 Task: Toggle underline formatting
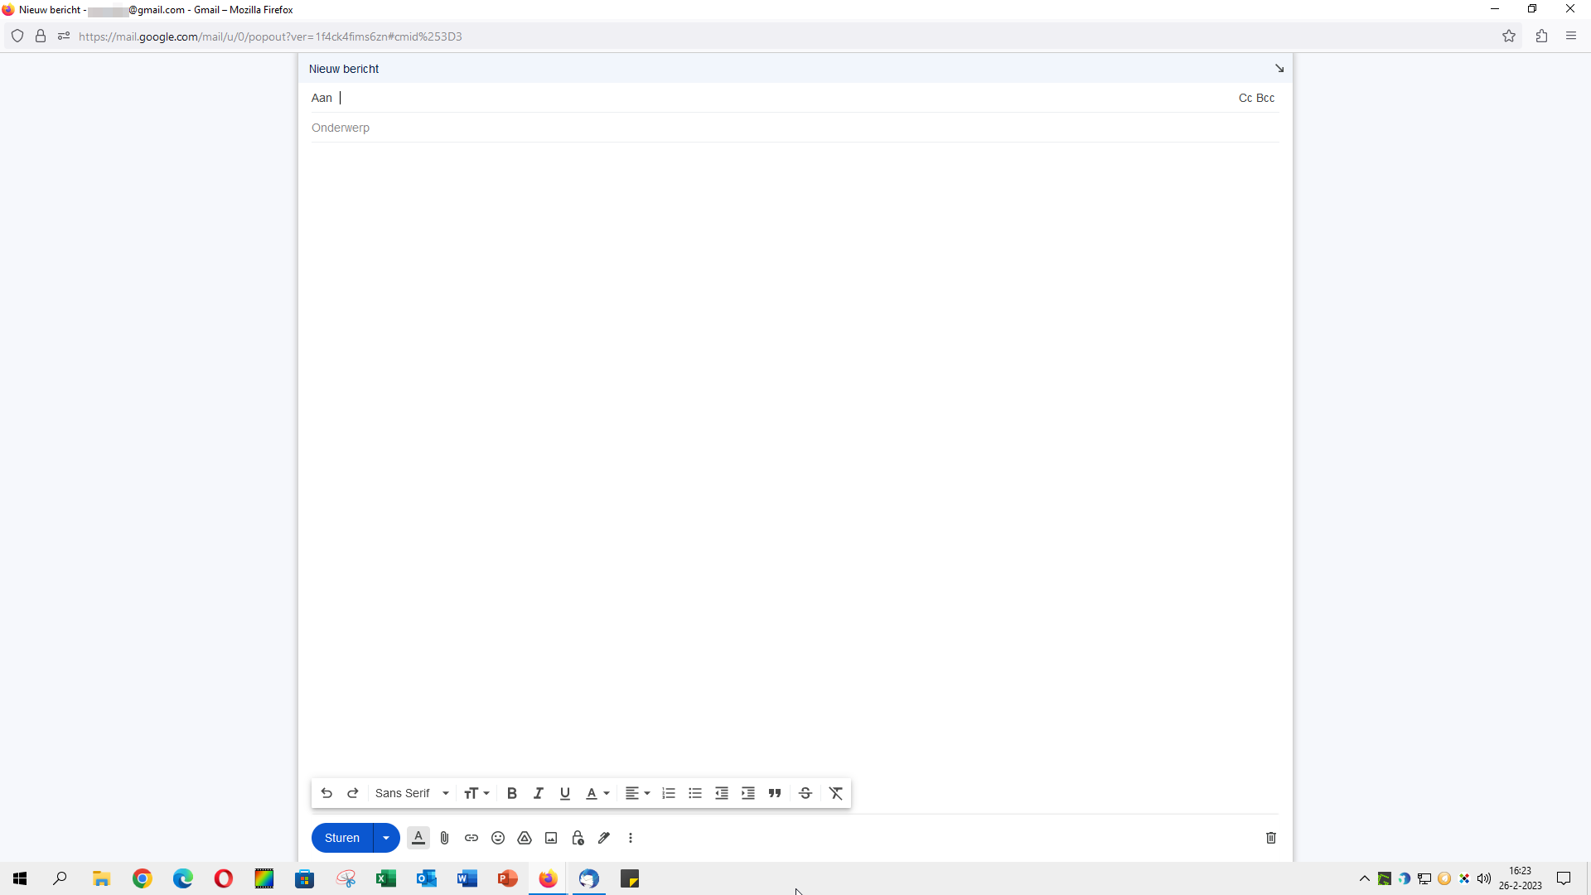[x=564, y=793]
